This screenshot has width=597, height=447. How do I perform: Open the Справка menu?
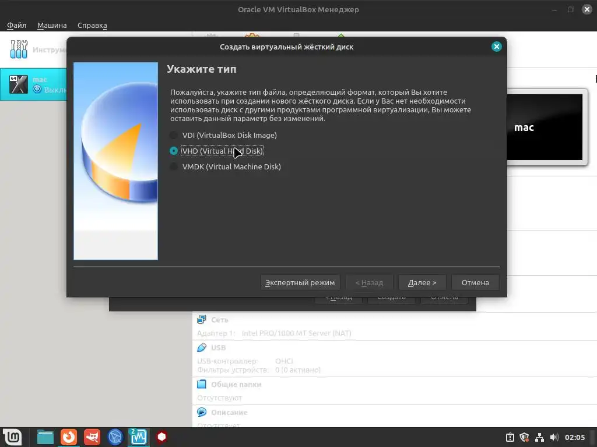(x=92, y=25)
